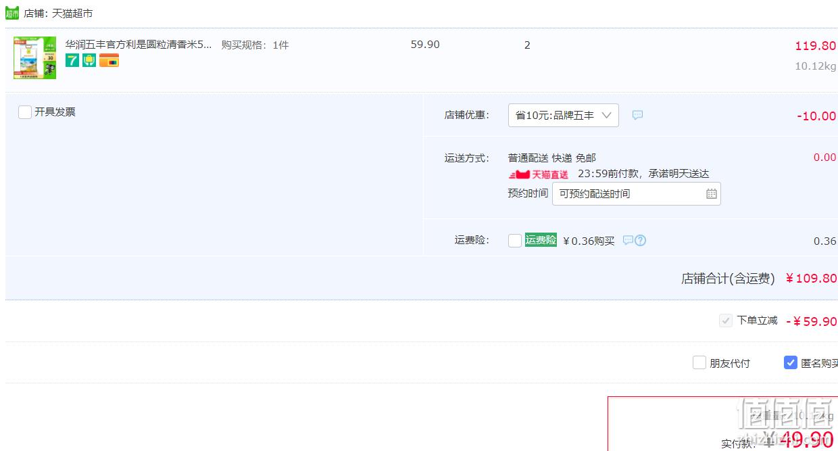
Task: Click the 预约时间 label
Action: pos(528,193)
